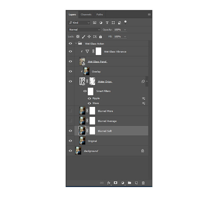Add a layer mask
218x197 pixels.
(115, 183)
